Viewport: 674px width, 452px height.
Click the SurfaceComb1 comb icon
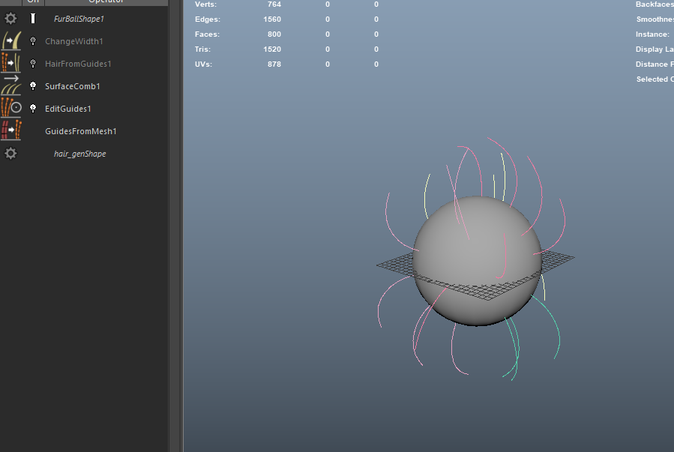10,86
